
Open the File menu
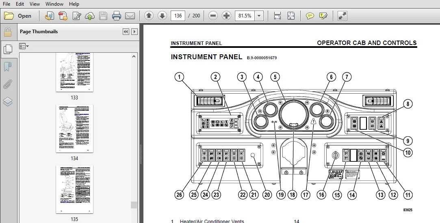tap(6, 4)
